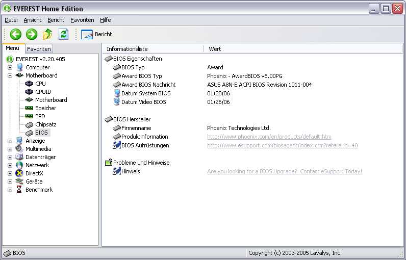Screen dimensions: 406x260
Task: Click the Datum System BIOS icon
Action: 117,93
